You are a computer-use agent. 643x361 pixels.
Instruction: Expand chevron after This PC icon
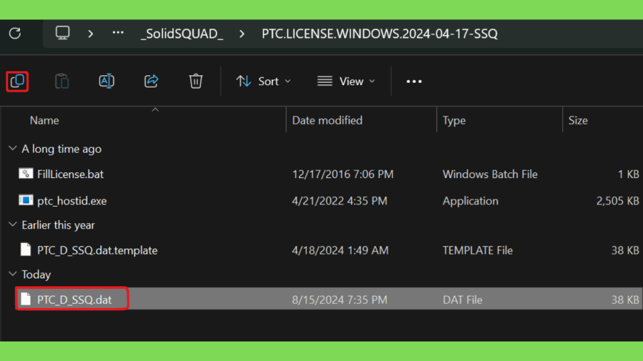click(90, 34)
